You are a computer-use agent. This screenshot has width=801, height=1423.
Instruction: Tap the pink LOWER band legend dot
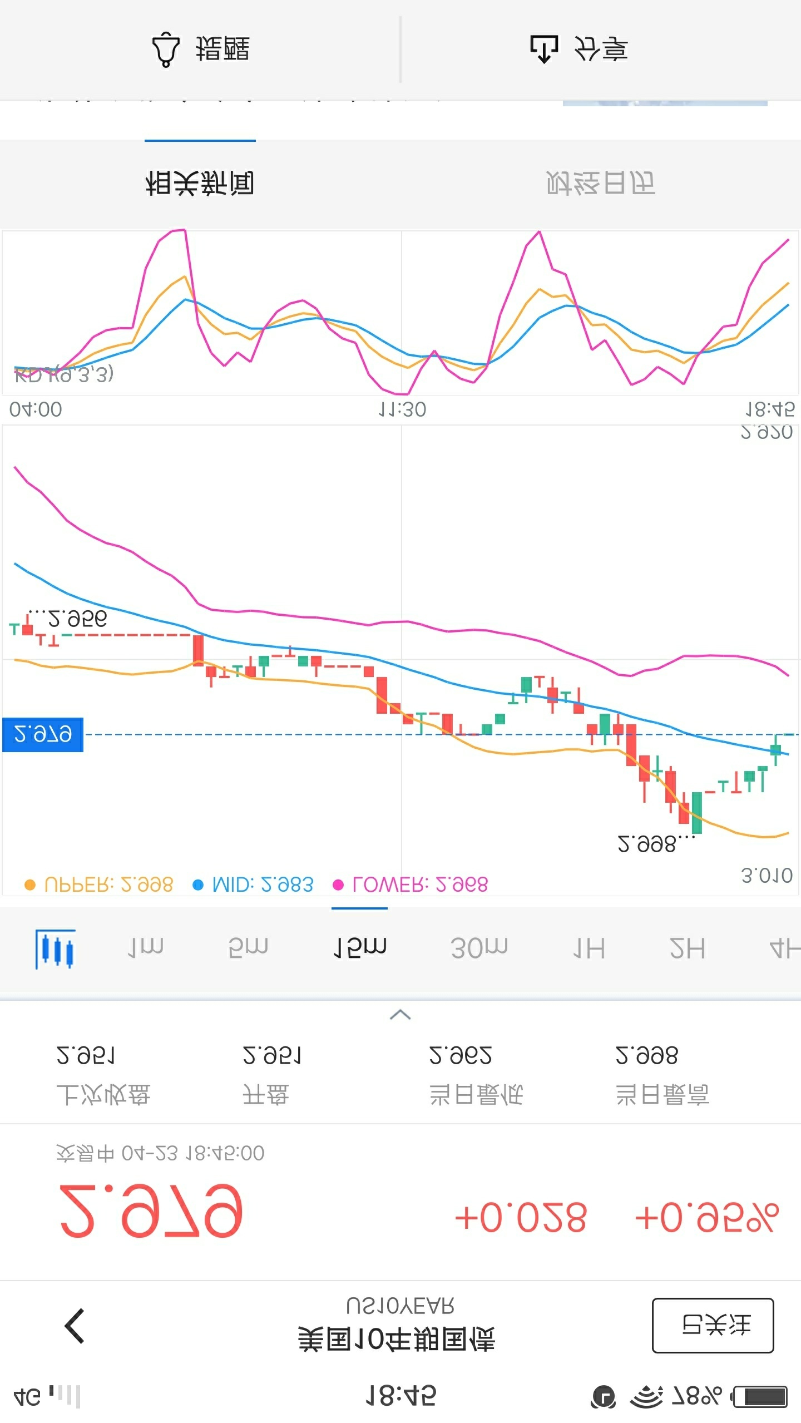tap(338, 885)
